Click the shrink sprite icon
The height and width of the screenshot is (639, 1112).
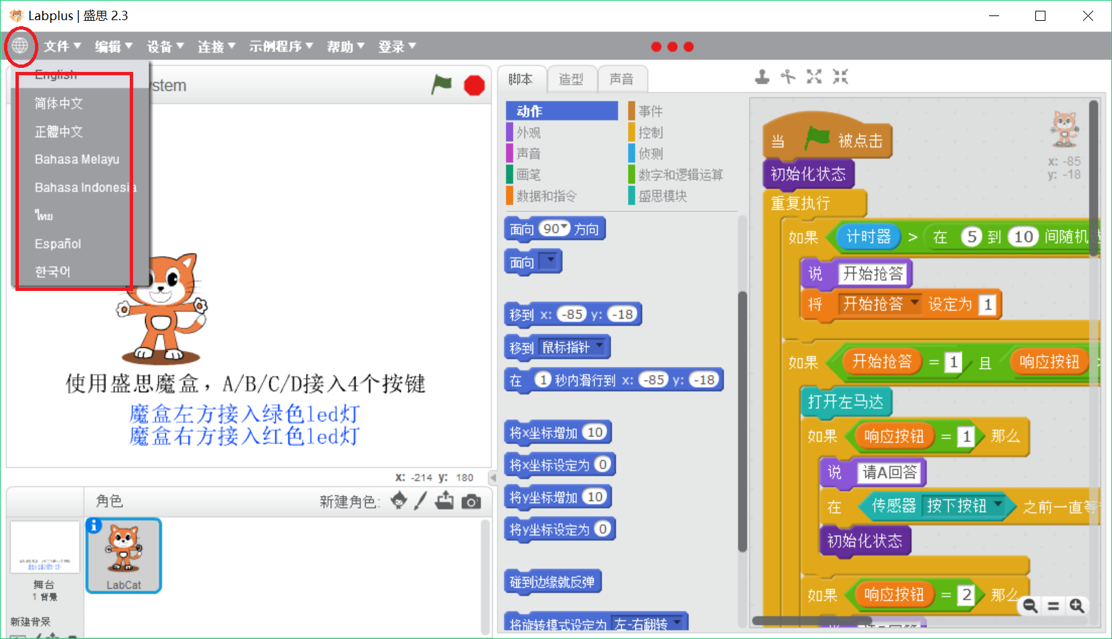pos(840,77)
